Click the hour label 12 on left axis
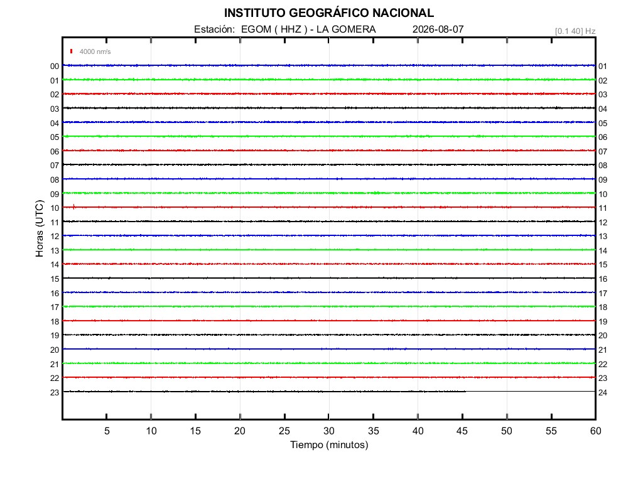 tap(55, 237)
